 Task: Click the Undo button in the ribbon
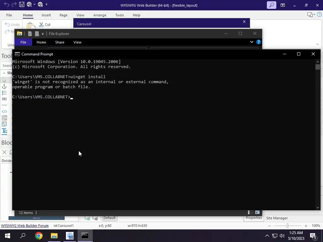[x=12, y=25]
